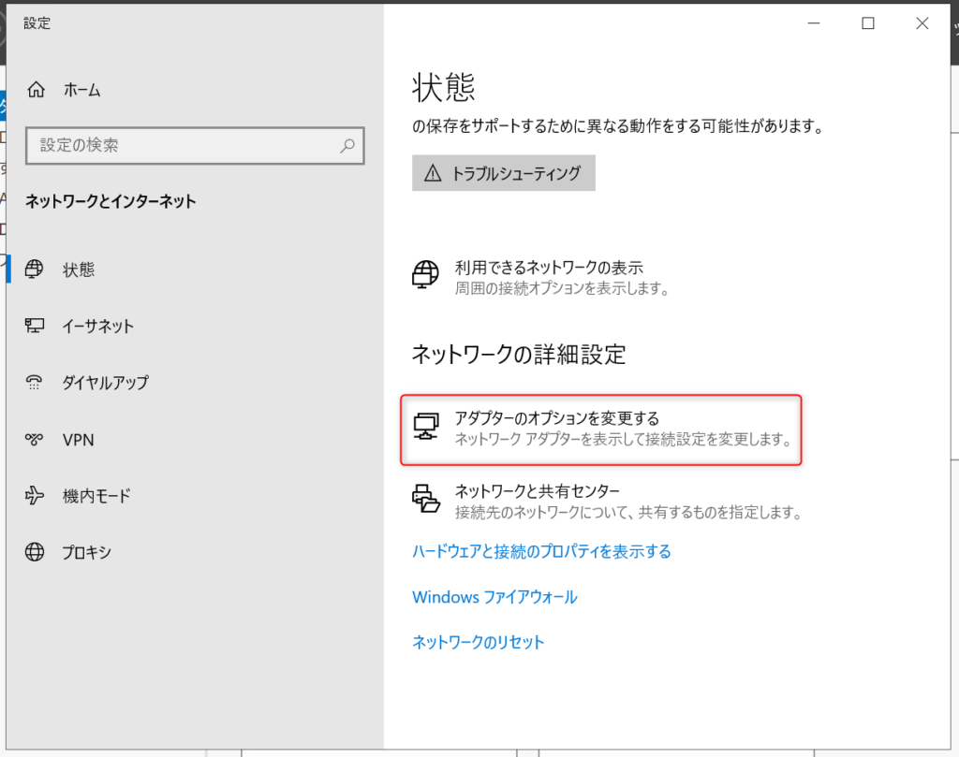
Task: Click the ダイヤルアップ dial-up icon
Action: click(x=36, y=382)
